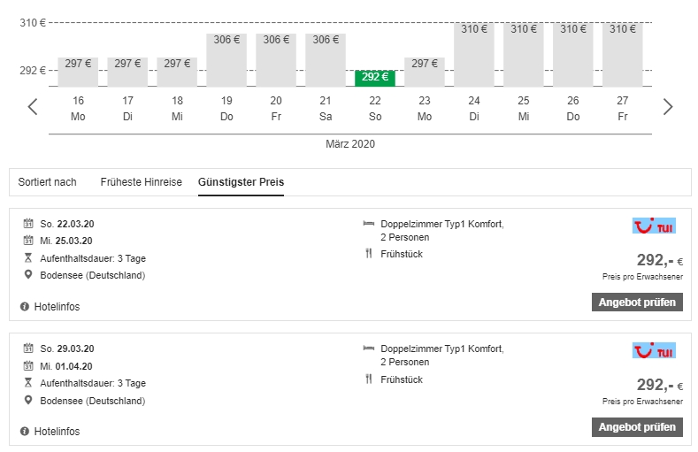The height and width of the screenshot is (452, 698).
Task: Choose the 306 € bar for Thursday 19
Action: coord(226,60)
